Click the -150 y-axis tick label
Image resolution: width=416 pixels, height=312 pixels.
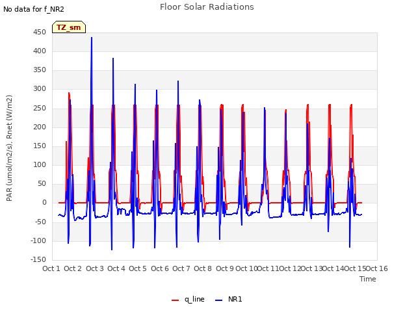point(38,259)
